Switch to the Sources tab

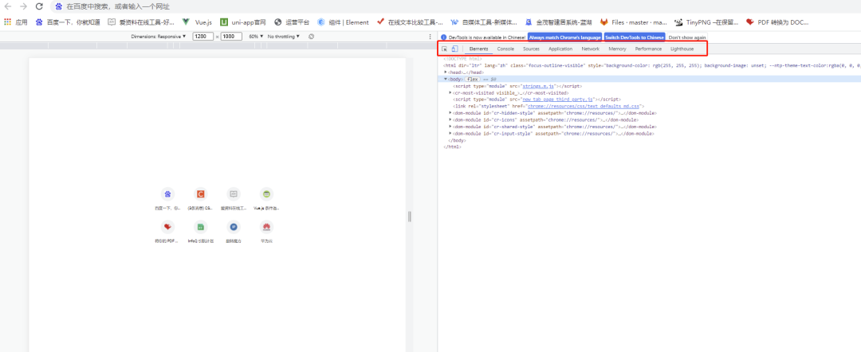tap(531, 49)
